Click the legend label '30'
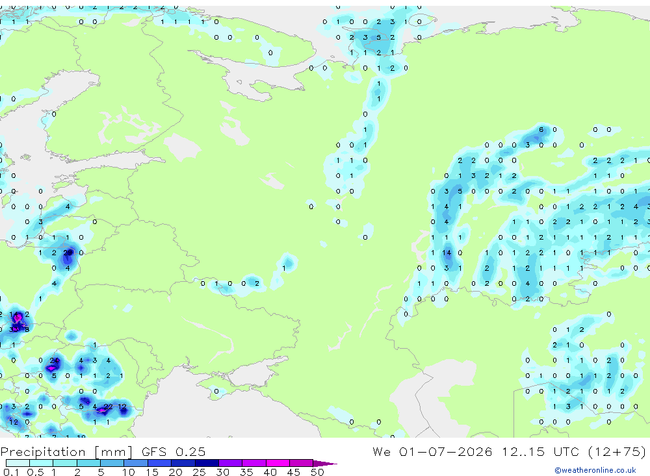The width and height of the screenshot is (650, 476). click(x=222, y=472)
